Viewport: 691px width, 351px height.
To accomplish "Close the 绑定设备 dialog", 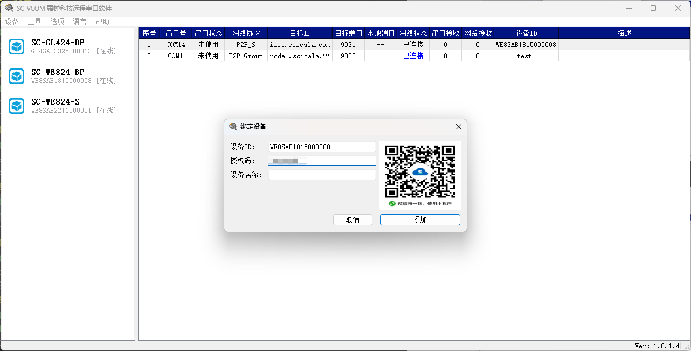I will click(458, 127).
